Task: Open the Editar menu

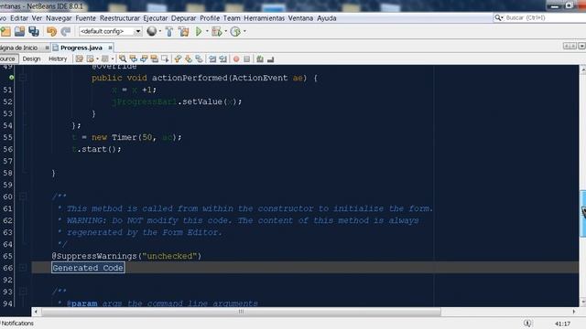Action: coord(19,18)
